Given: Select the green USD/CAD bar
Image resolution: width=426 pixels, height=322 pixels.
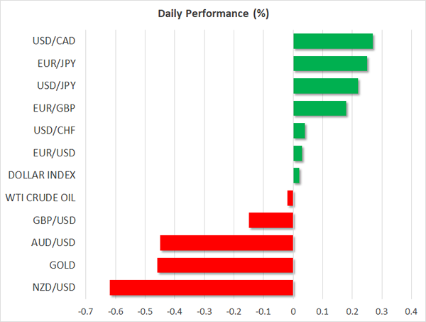Looking at the screenshot, I should (333, 41).
